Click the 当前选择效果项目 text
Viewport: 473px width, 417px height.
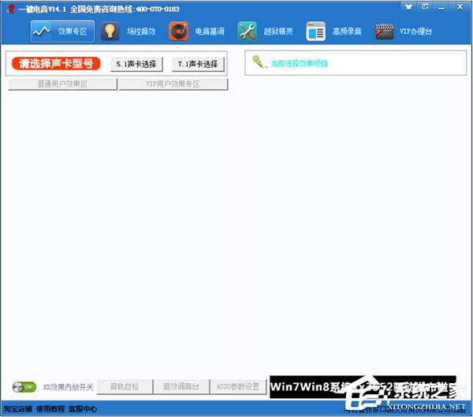click(301, 63)
